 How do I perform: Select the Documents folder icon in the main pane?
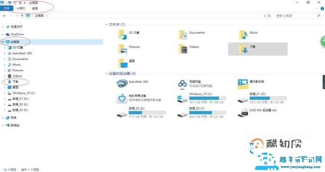click(183, 35)
